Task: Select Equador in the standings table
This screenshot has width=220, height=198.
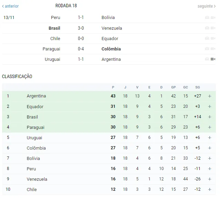Action: [35, 106]
